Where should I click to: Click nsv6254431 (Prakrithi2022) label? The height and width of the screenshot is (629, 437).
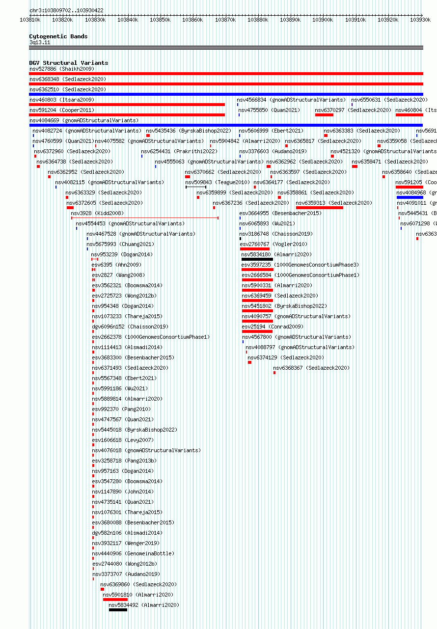click(179, 151)
